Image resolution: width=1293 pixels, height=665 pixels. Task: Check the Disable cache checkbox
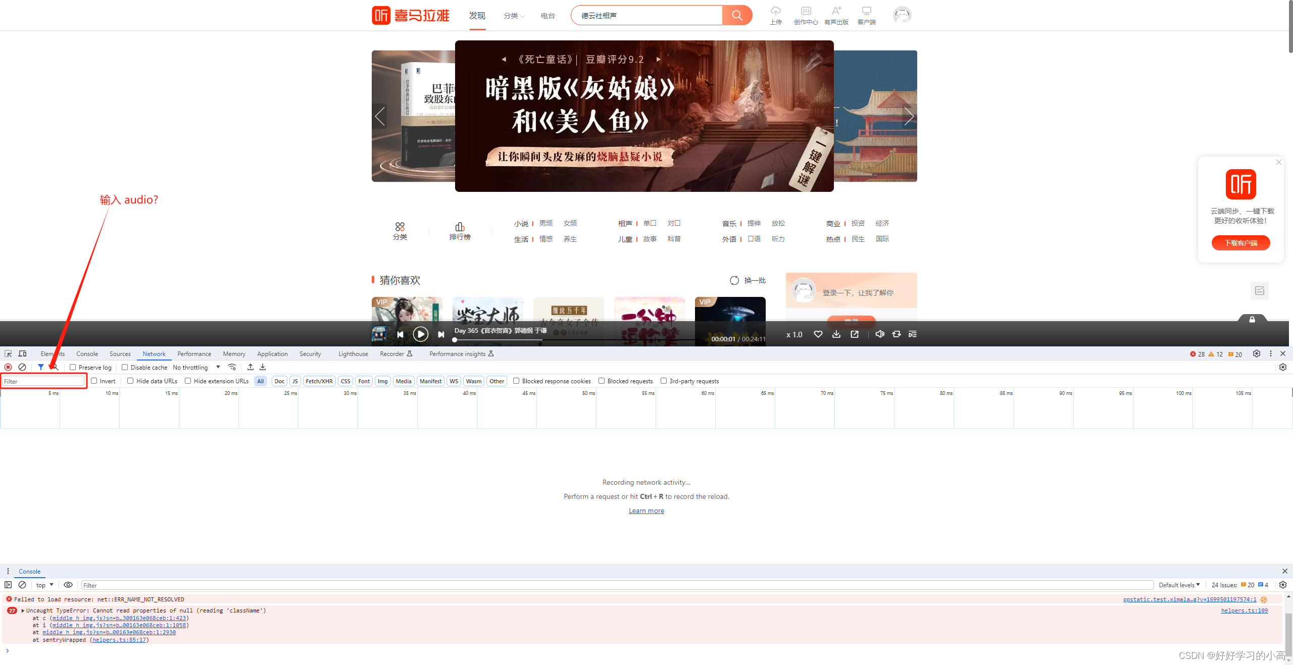click(125, 367)
